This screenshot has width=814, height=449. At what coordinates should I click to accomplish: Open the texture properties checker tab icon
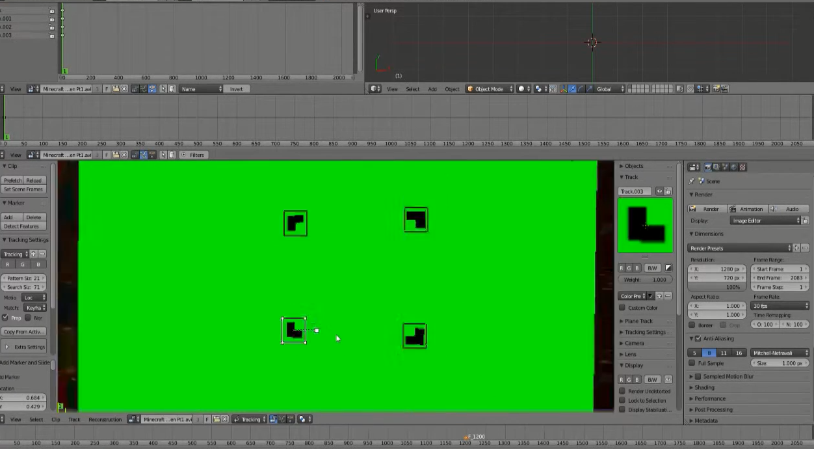[742, 167]
